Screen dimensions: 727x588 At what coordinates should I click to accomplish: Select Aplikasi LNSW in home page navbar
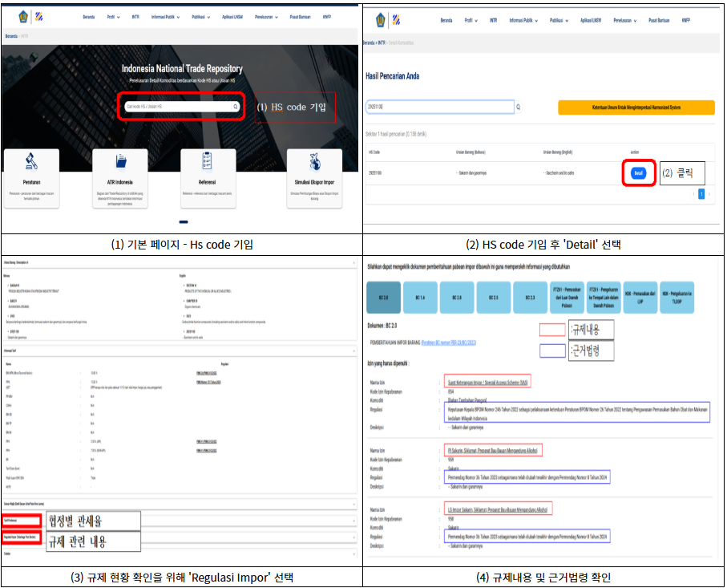coord(232,17)
